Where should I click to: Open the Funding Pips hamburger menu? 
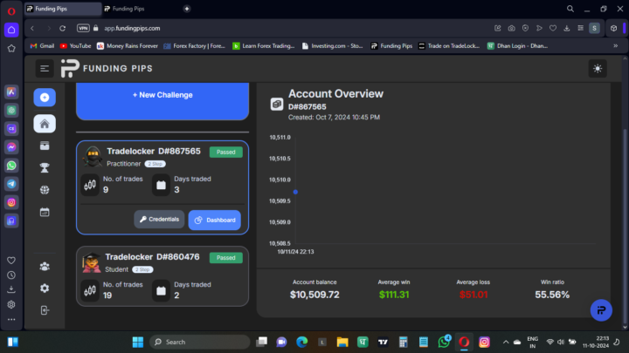45,69
